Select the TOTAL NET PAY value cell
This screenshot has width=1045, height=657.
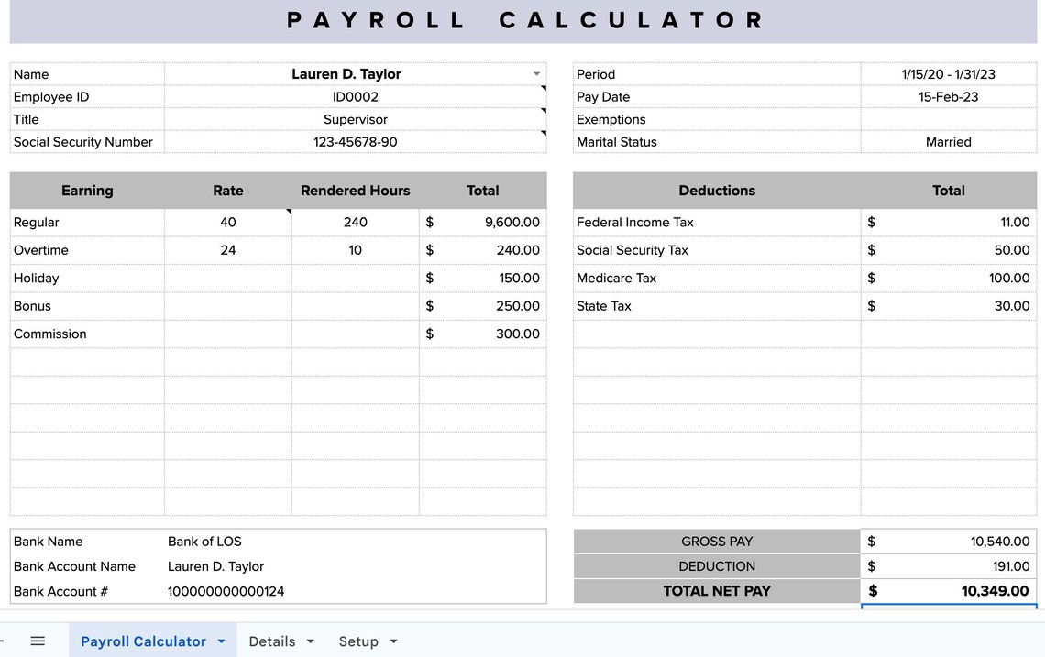948,591
